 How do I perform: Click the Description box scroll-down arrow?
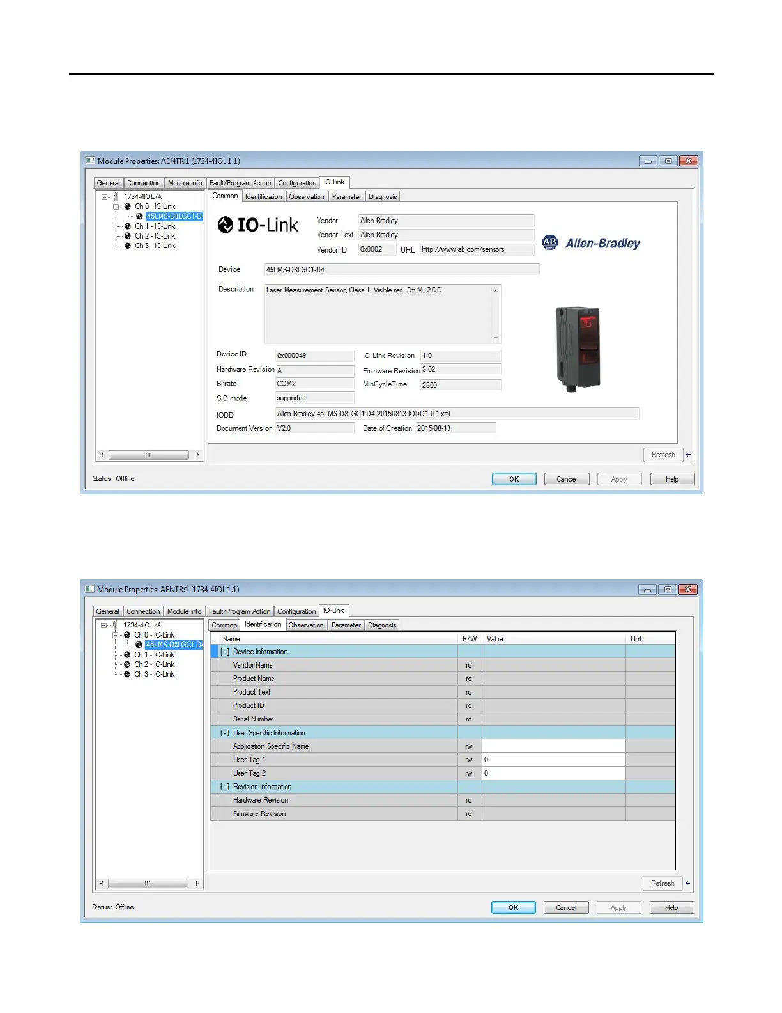[496, 338]
